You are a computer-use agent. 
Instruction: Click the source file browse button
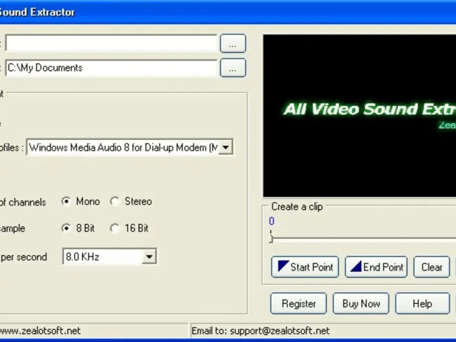233,44
